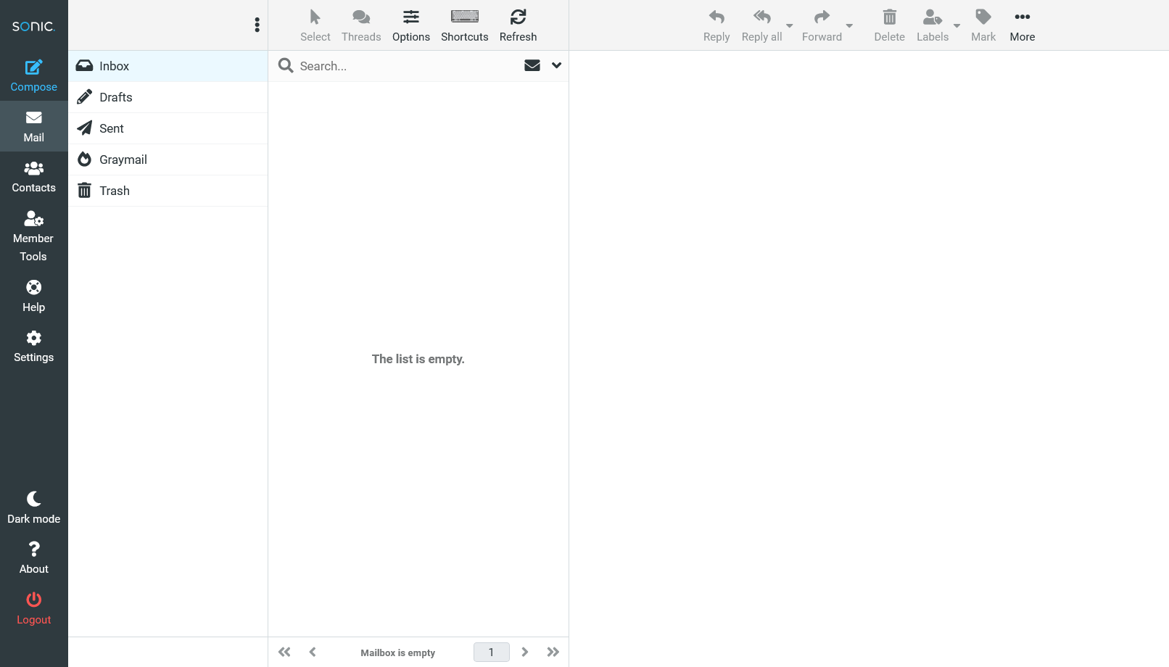Open Settings in the sidebar
Viewport: 1169px width, 667px height.
(x=34, y=347)
